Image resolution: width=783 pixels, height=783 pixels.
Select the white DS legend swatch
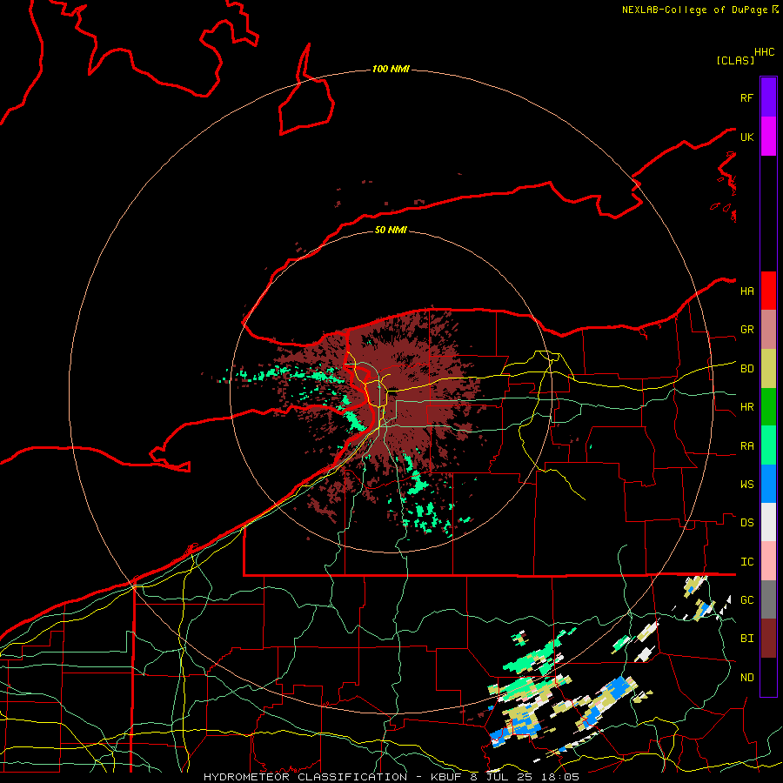coord(768,522)
